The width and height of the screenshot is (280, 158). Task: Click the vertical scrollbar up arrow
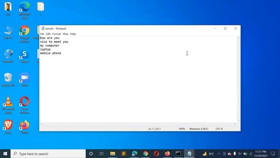coord(239,38)
